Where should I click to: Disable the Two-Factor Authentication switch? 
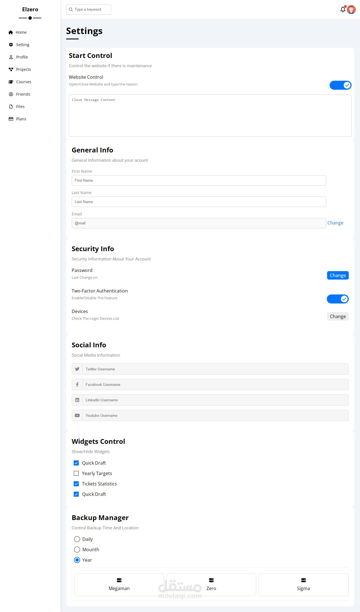pos(338,299)
